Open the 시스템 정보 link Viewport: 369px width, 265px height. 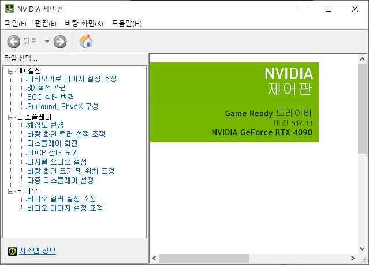[38, 251]
